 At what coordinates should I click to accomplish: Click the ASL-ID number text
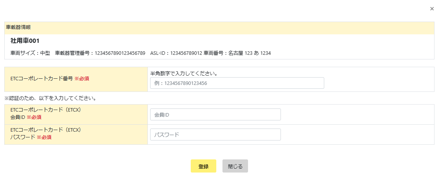[x=186, y=53]
